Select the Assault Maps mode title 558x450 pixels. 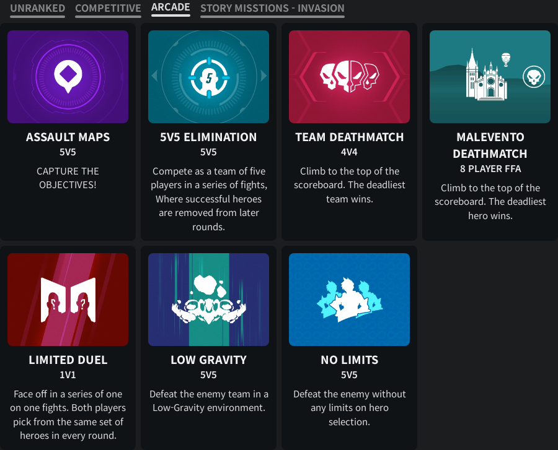coord(68,137)
